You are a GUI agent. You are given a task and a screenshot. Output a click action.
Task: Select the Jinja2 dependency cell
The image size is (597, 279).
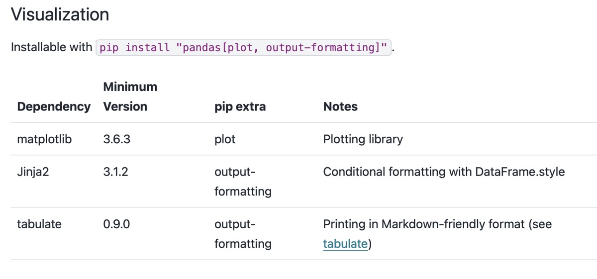click(33, 172)
